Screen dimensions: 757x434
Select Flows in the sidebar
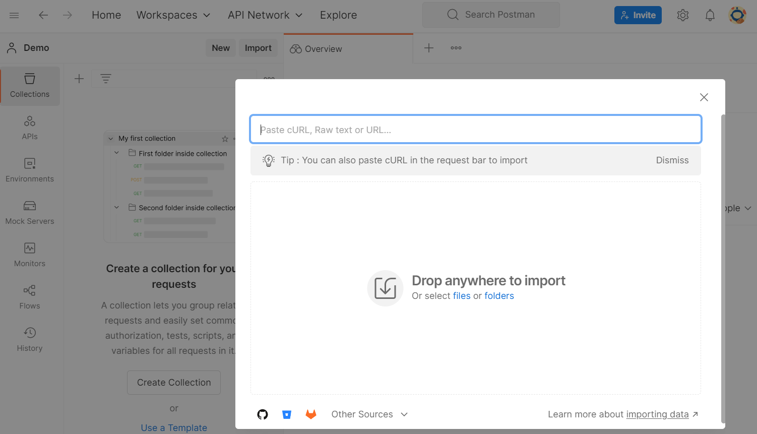coord(30,297)
